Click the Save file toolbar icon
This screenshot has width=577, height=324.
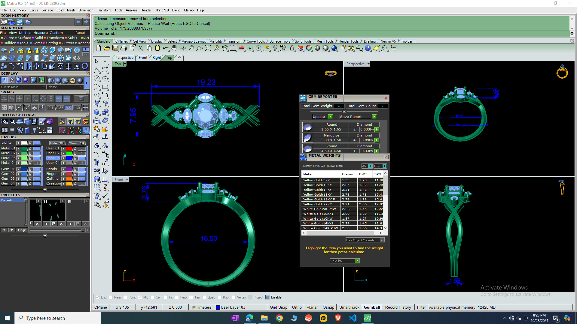pos(115,48)
